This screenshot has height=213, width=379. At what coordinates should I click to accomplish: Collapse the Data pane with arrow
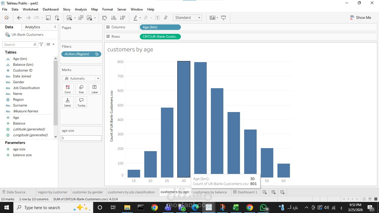[55, 27]
